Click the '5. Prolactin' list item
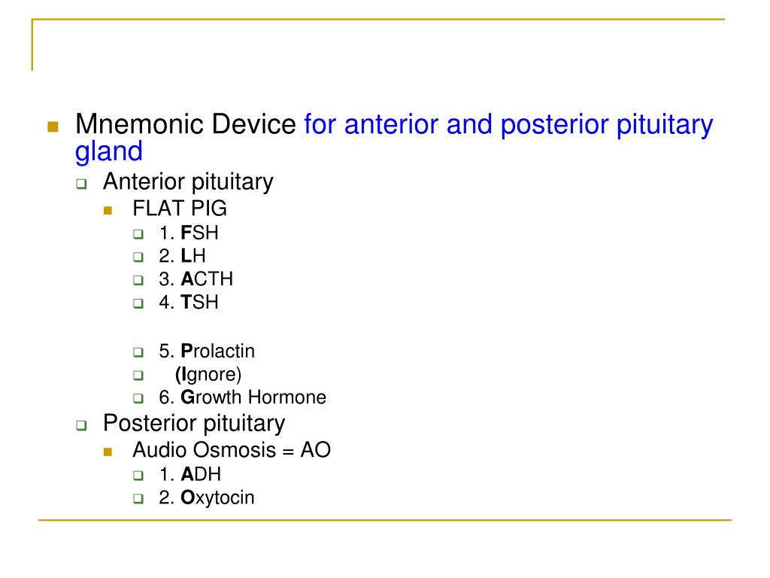770x578 pixels. (207, 351)
